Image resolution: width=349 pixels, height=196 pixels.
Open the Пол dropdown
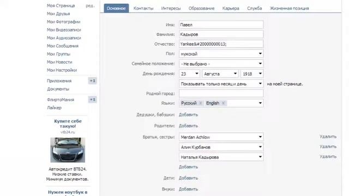click(221, 54)
